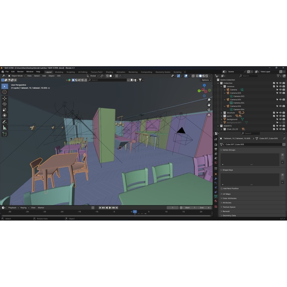Activate the Scale tool
The height and width of the screenshot is (287, 287).
[5, 110]
